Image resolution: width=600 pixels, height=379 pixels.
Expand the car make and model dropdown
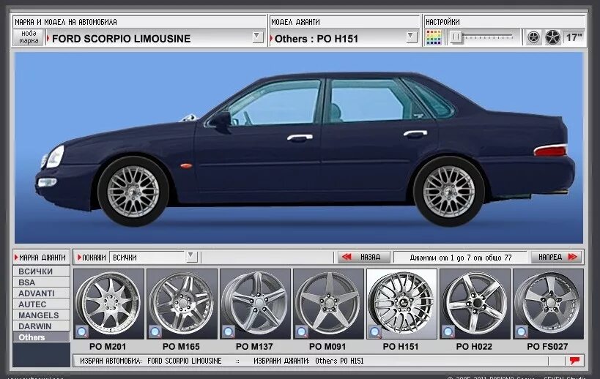coord(258,37)
